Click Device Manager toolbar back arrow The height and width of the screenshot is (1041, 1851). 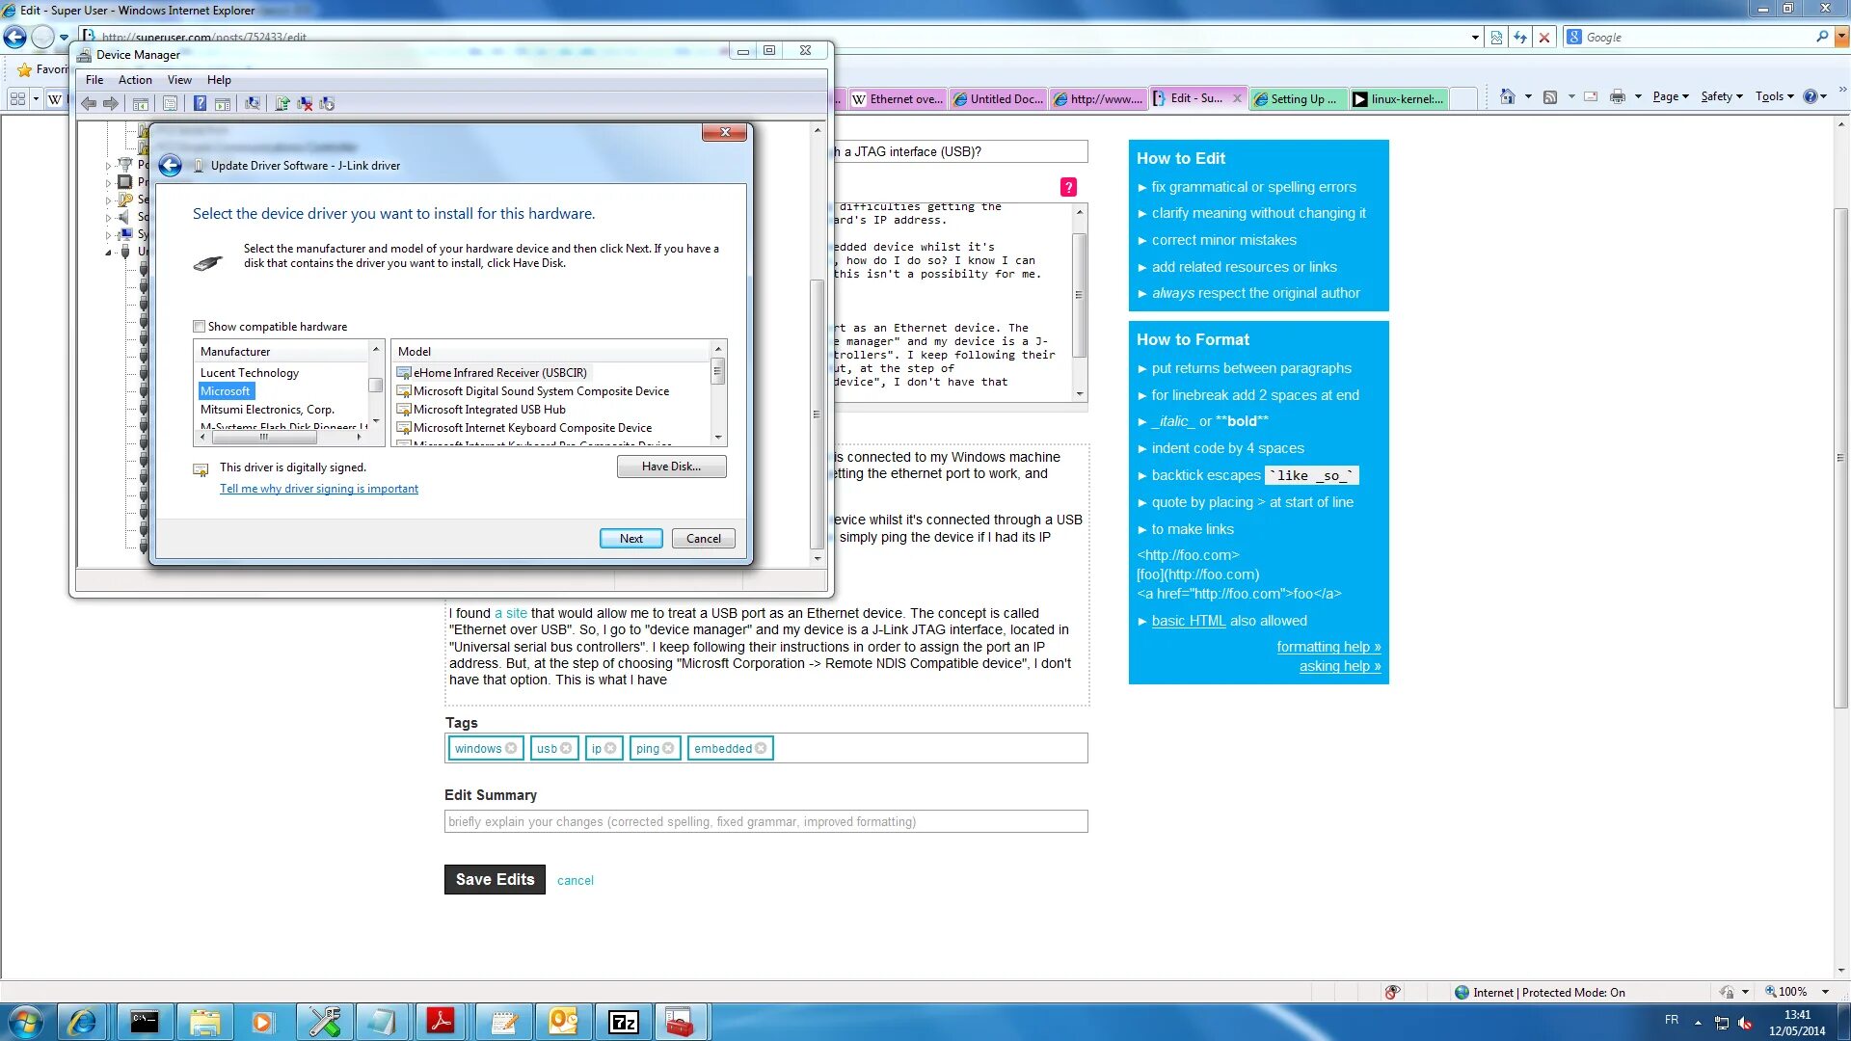(x=89, y=103)
